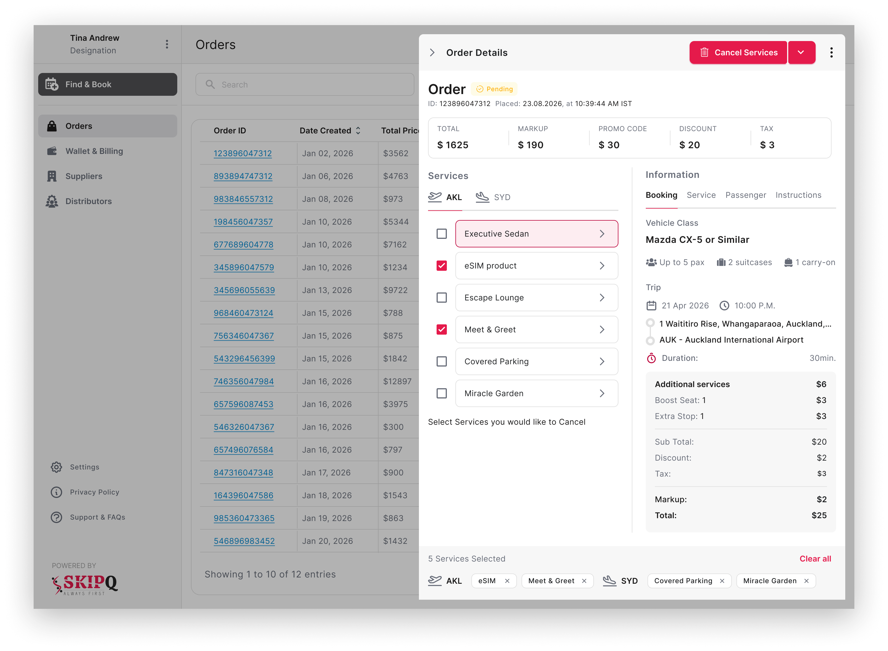This screenshot has height=651, width=888.
Task: Click the Cancel Services button
Action: pos(738,52)
